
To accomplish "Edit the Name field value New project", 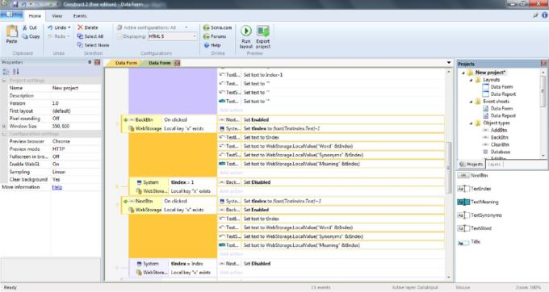I will click(76, 88).
